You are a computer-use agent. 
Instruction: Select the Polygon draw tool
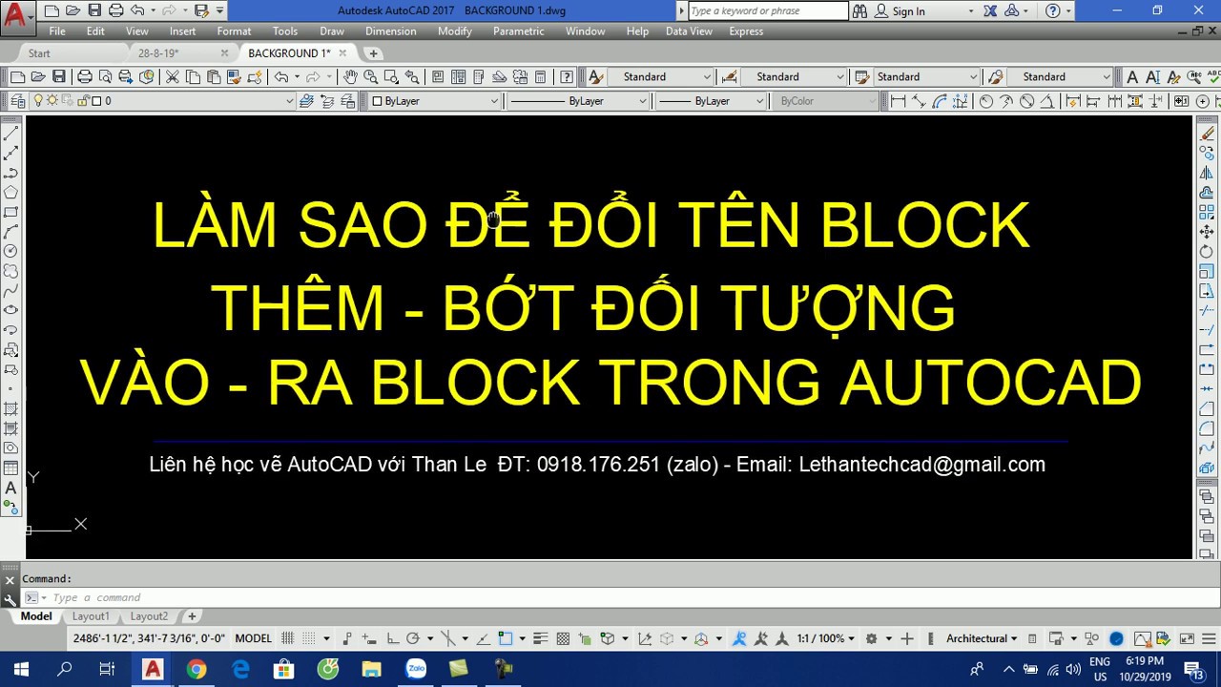click(x=11, y=193)
